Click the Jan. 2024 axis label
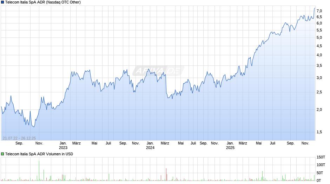 click(x=150, y=146)
